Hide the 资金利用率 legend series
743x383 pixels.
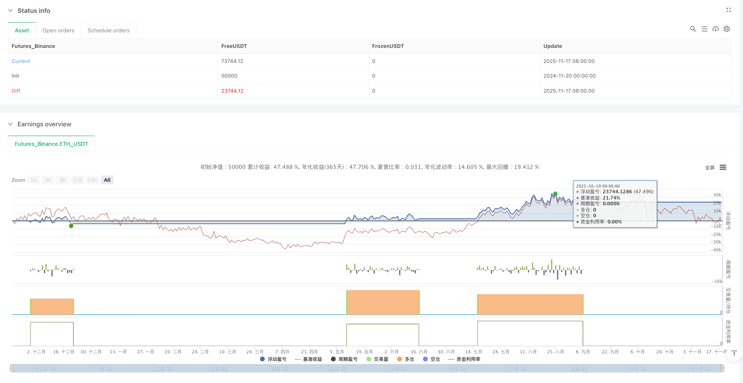point(464,359)
